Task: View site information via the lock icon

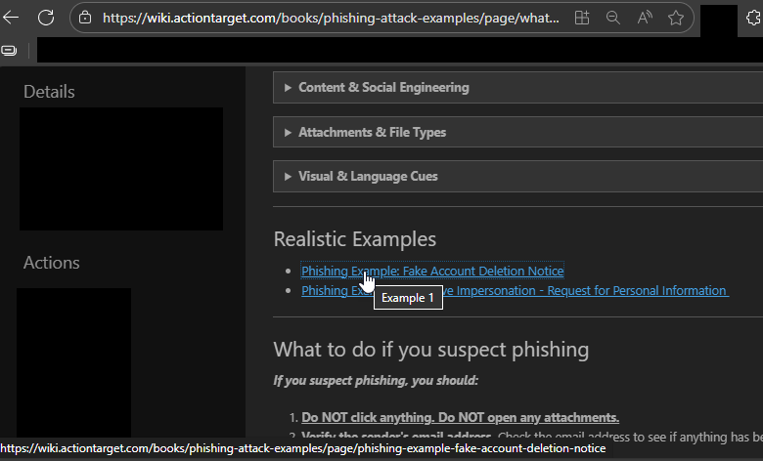Action: point(85,18)
